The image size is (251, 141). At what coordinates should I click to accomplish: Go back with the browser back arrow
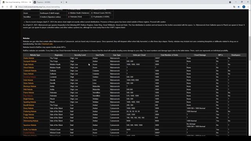[3, 7]
